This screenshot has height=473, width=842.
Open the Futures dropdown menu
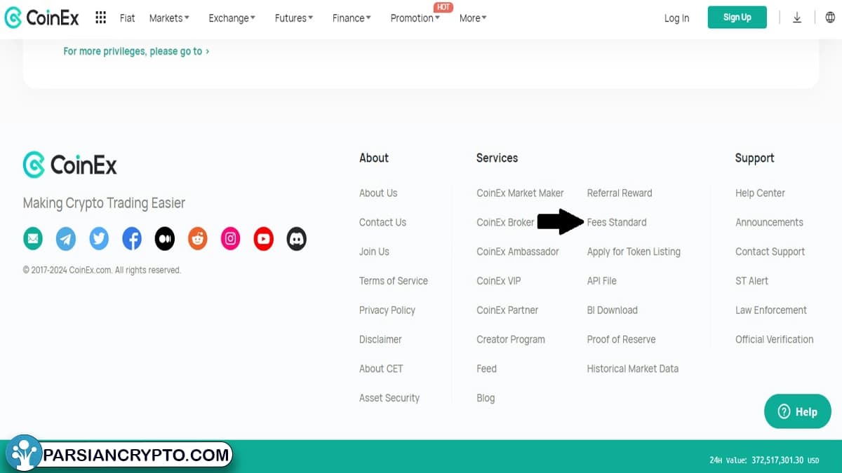(x=294, y=18)
